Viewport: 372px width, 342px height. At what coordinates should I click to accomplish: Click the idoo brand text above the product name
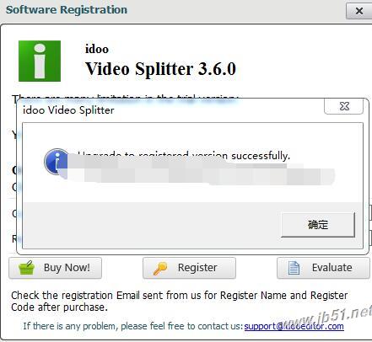tap(97, 49)
